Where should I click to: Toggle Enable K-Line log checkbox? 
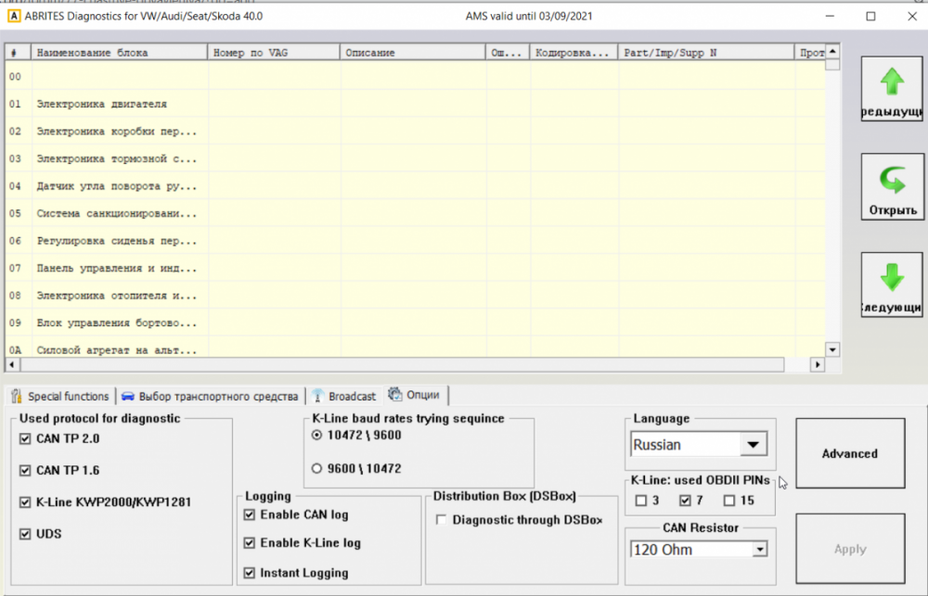point(249,543)
